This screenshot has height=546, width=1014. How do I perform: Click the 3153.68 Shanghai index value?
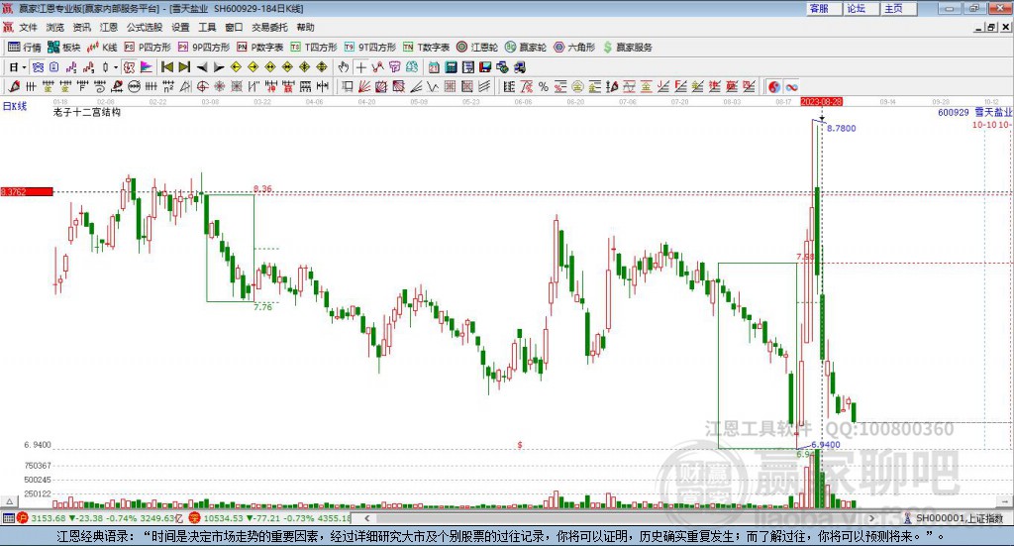click(48, 518)
